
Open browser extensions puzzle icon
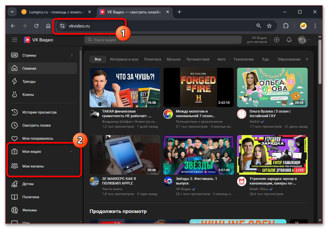(286, 26)
